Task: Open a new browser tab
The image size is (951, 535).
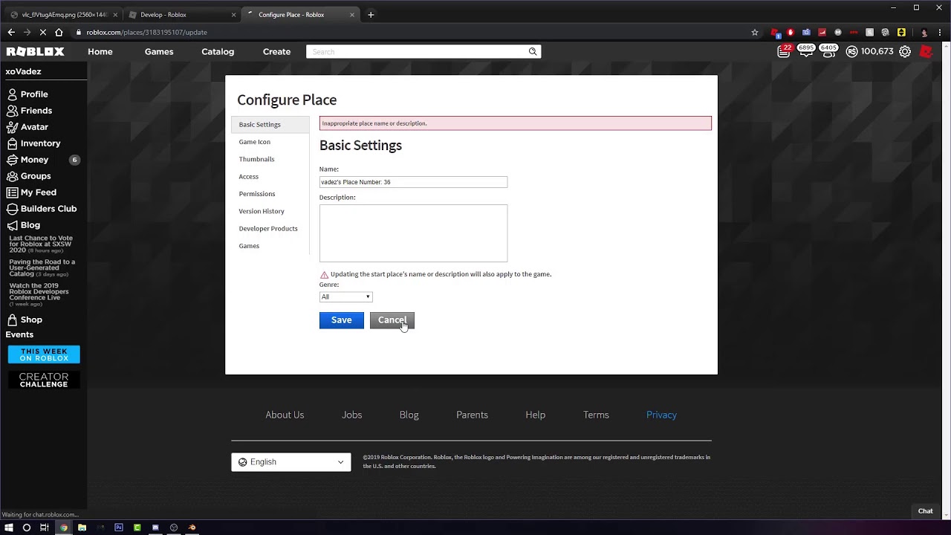Action: tap(371, 15)
